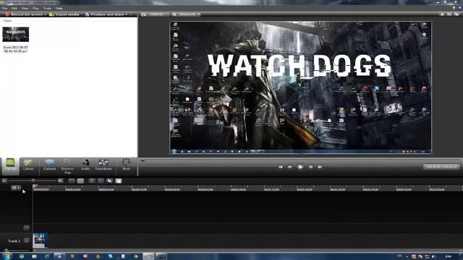Viewport: 463px width, 260px height.
Task: Open Internet Explorer from the taskbar
Action: (47, 256)
